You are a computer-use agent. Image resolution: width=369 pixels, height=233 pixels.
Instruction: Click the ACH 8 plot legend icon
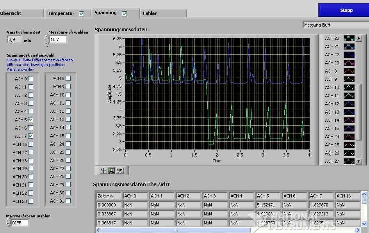point(349,71)
